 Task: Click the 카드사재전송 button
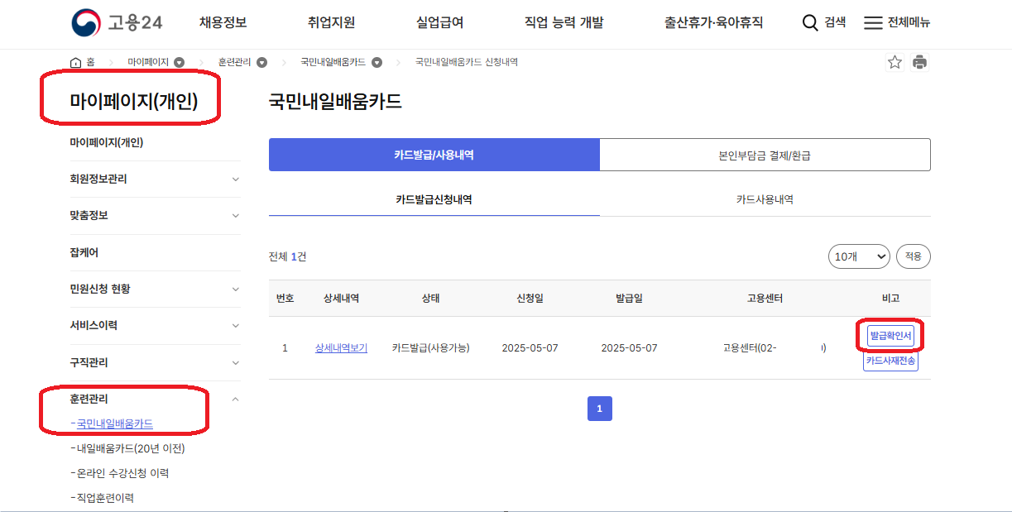(890, 359)
